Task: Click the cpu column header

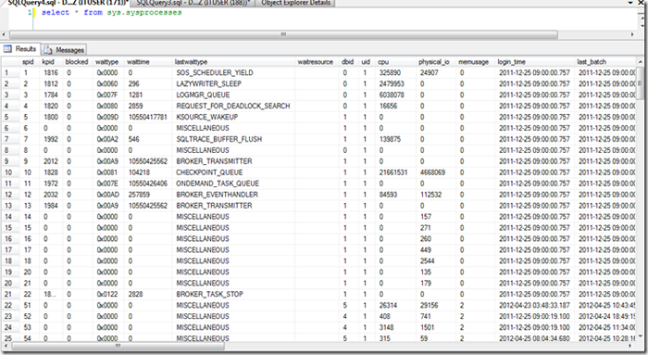Action: click(x=396, y=62)
